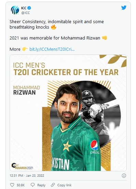
Task: Click the ICC Awards 2021 logo in image
Action: click(22, 166)
